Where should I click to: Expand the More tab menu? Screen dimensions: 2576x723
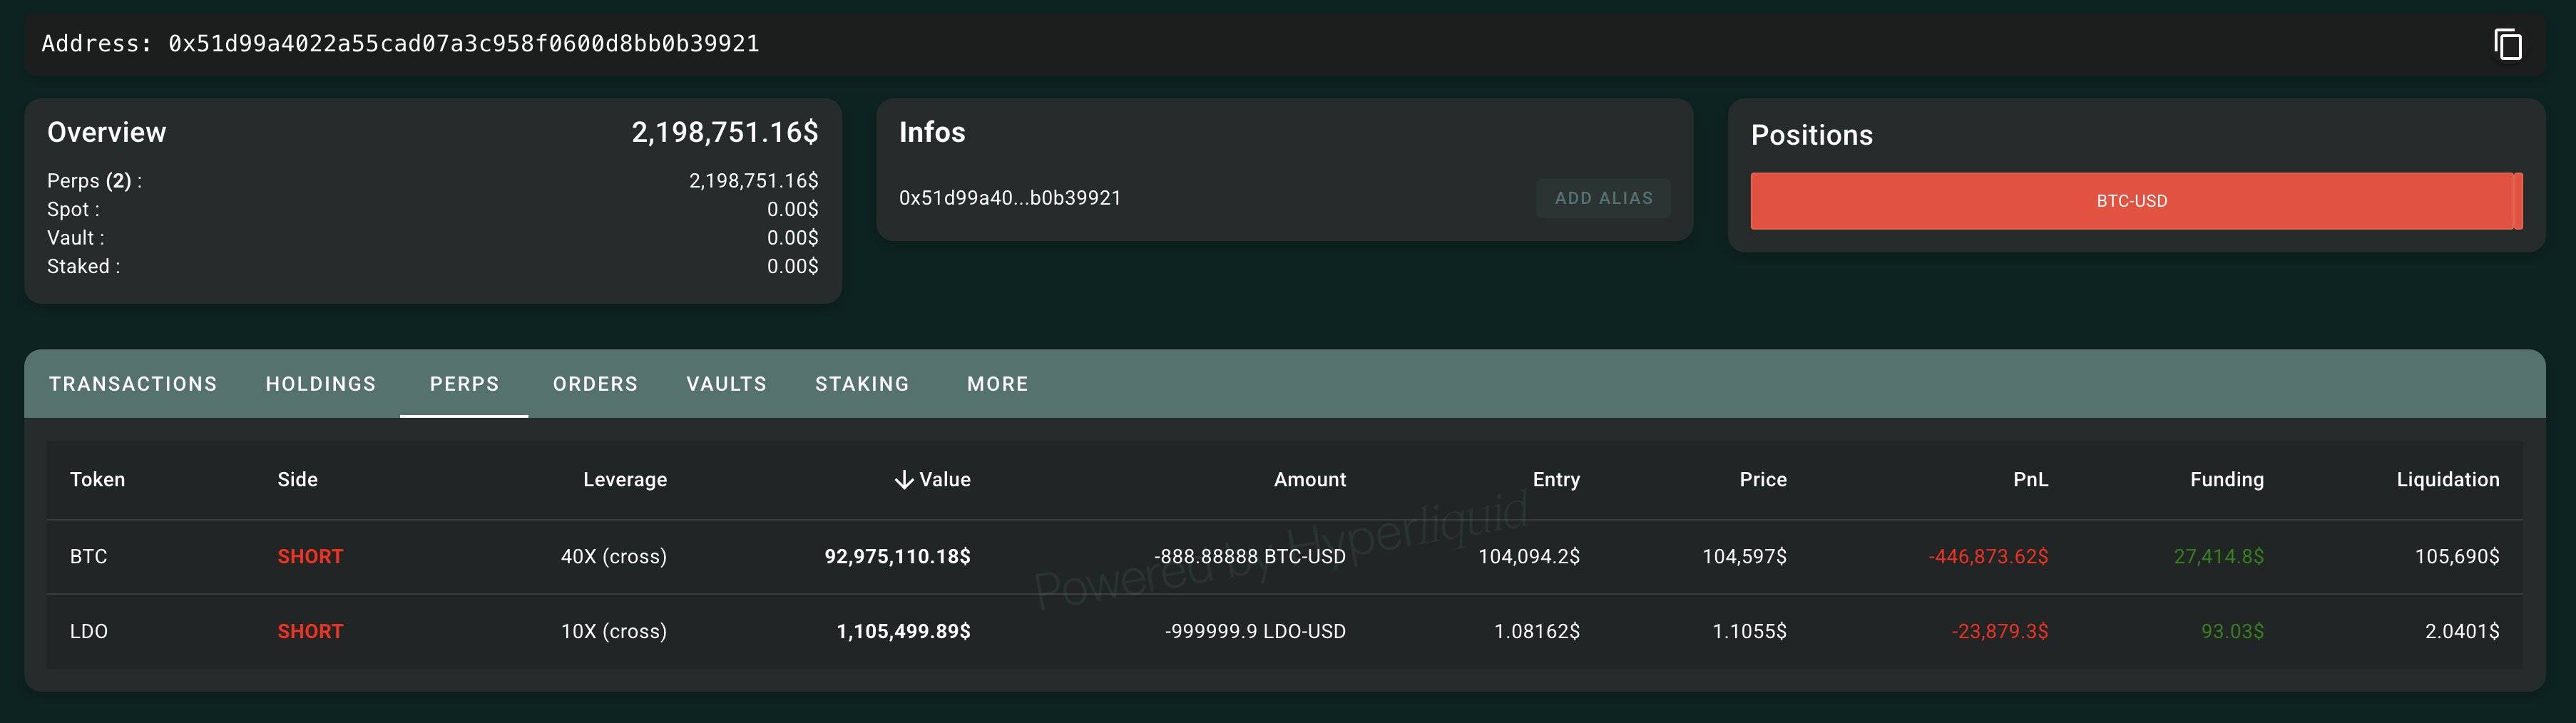(x=997, y=384)
